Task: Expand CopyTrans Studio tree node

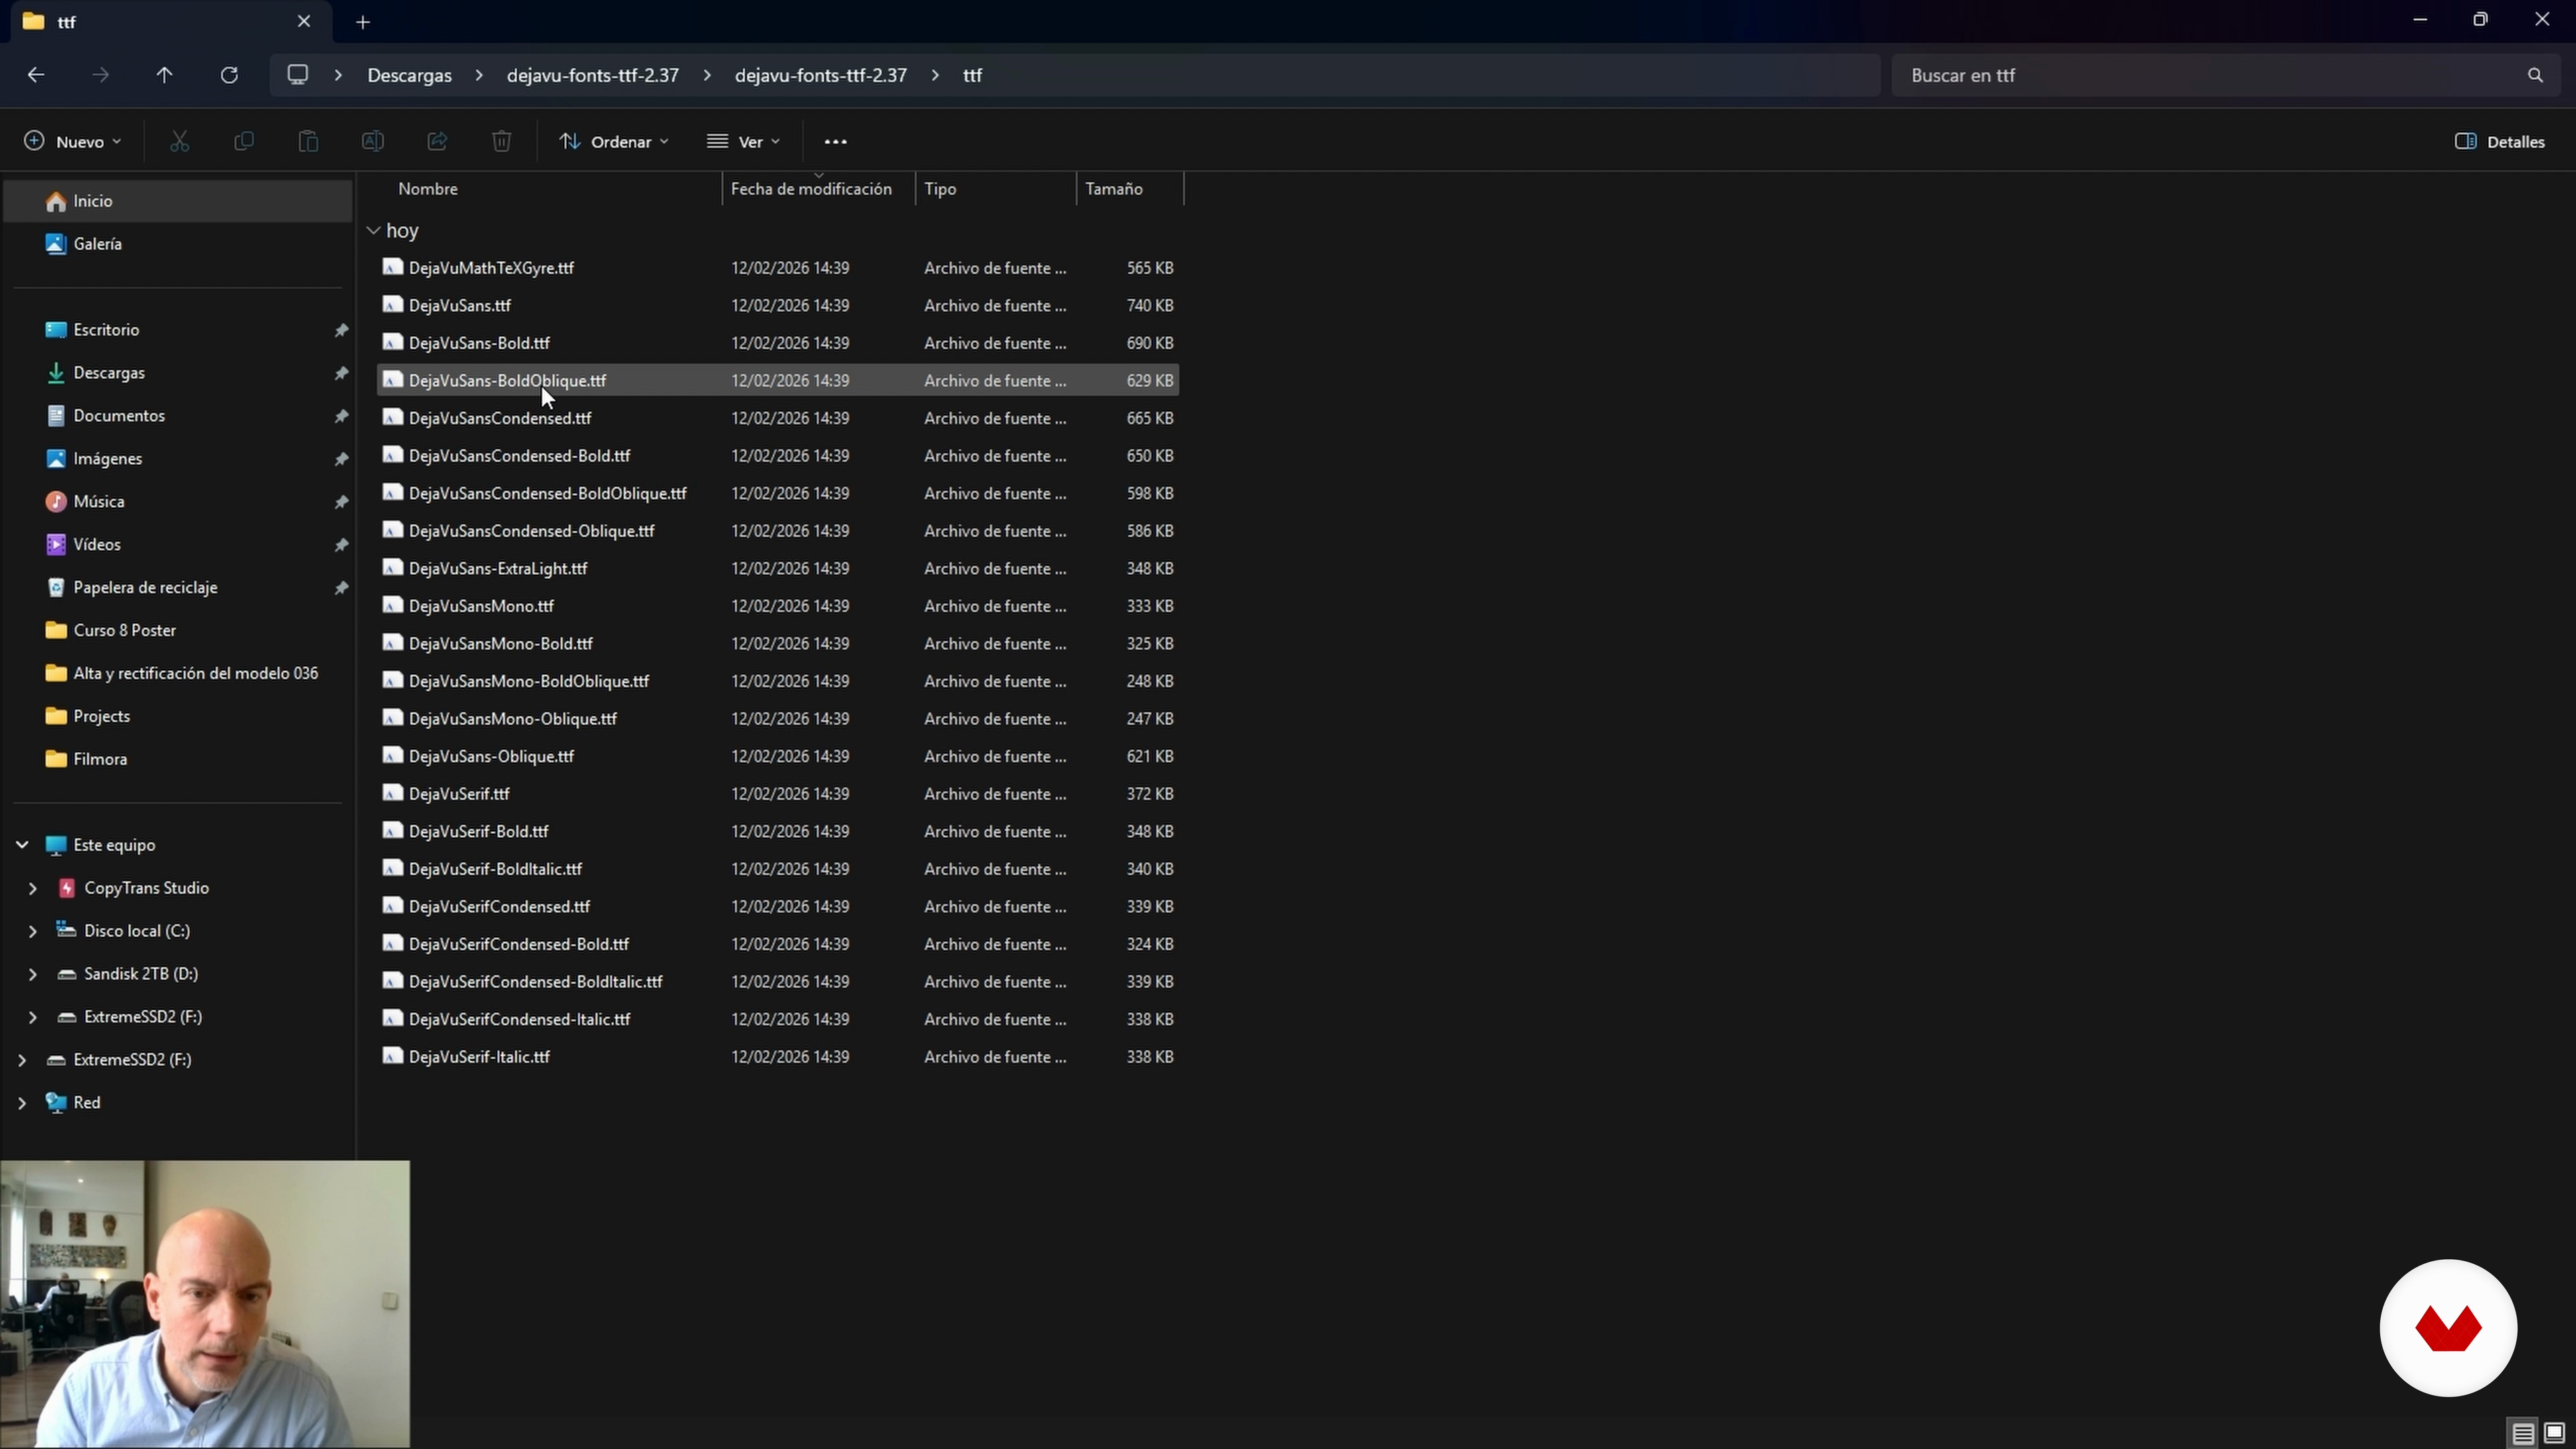Action: (x=33, y=888)
